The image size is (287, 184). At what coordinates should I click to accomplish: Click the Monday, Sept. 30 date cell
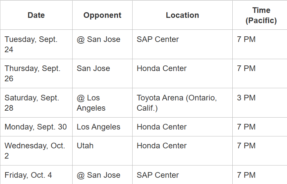pos(36,127)
